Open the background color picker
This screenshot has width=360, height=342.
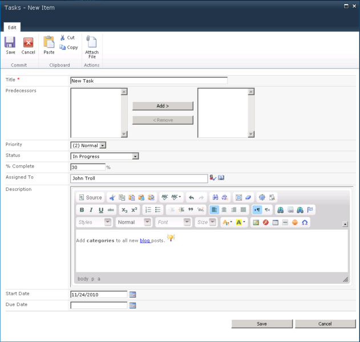click(x=240, y=222)
